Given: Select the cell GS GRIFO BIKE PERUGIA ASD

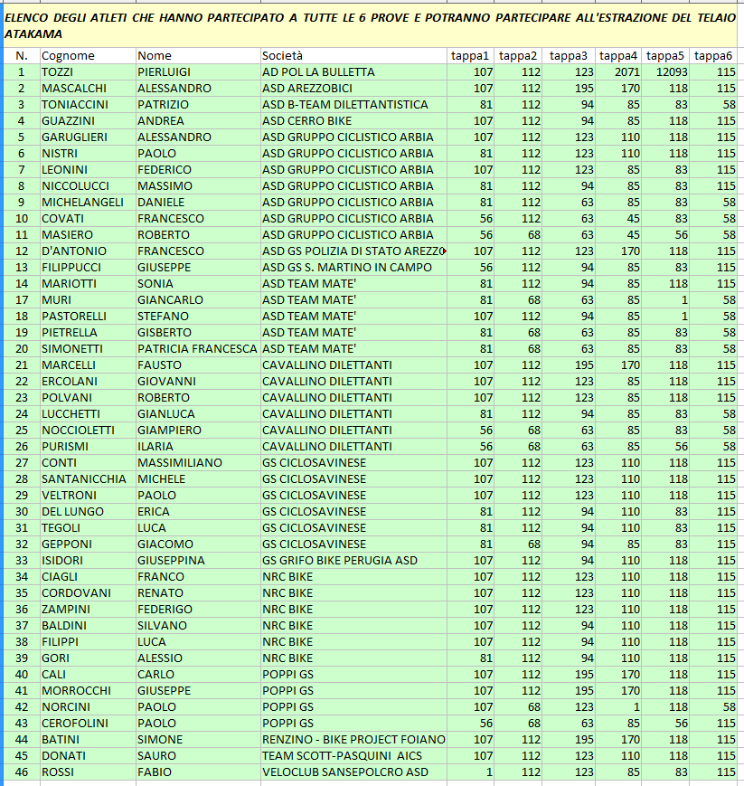Looking at the screenshot, I should coord(353,561).
